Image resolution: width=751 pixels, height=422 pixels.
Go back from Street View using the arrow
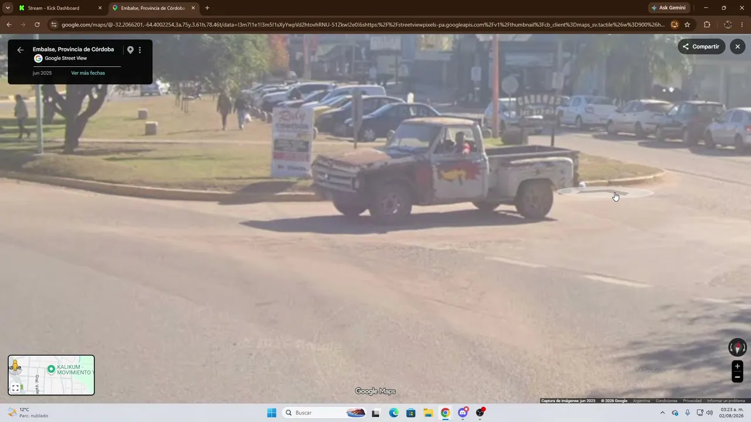(x=21, y=50)
